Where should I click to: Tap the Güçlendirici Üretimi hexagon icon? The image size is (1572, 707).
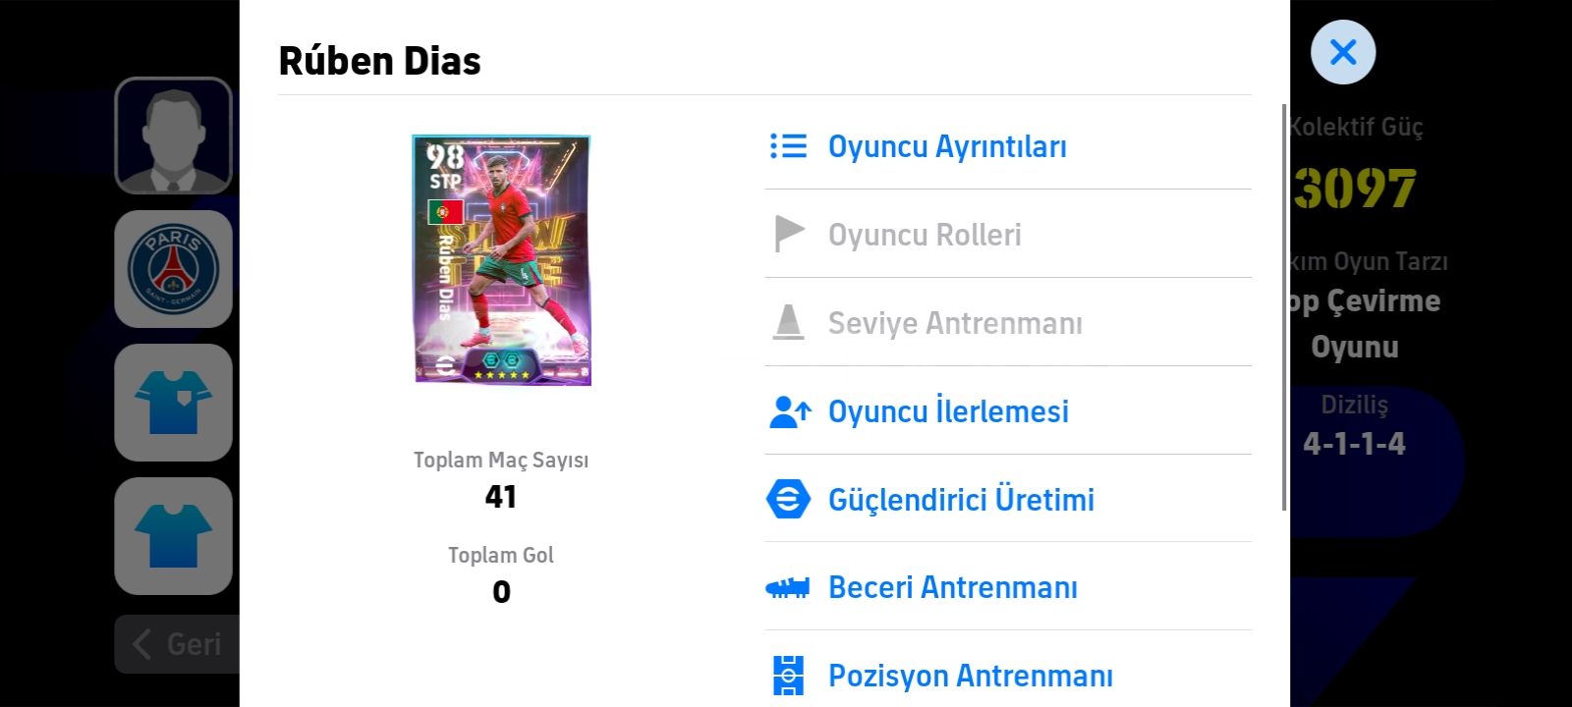point(788,499)
